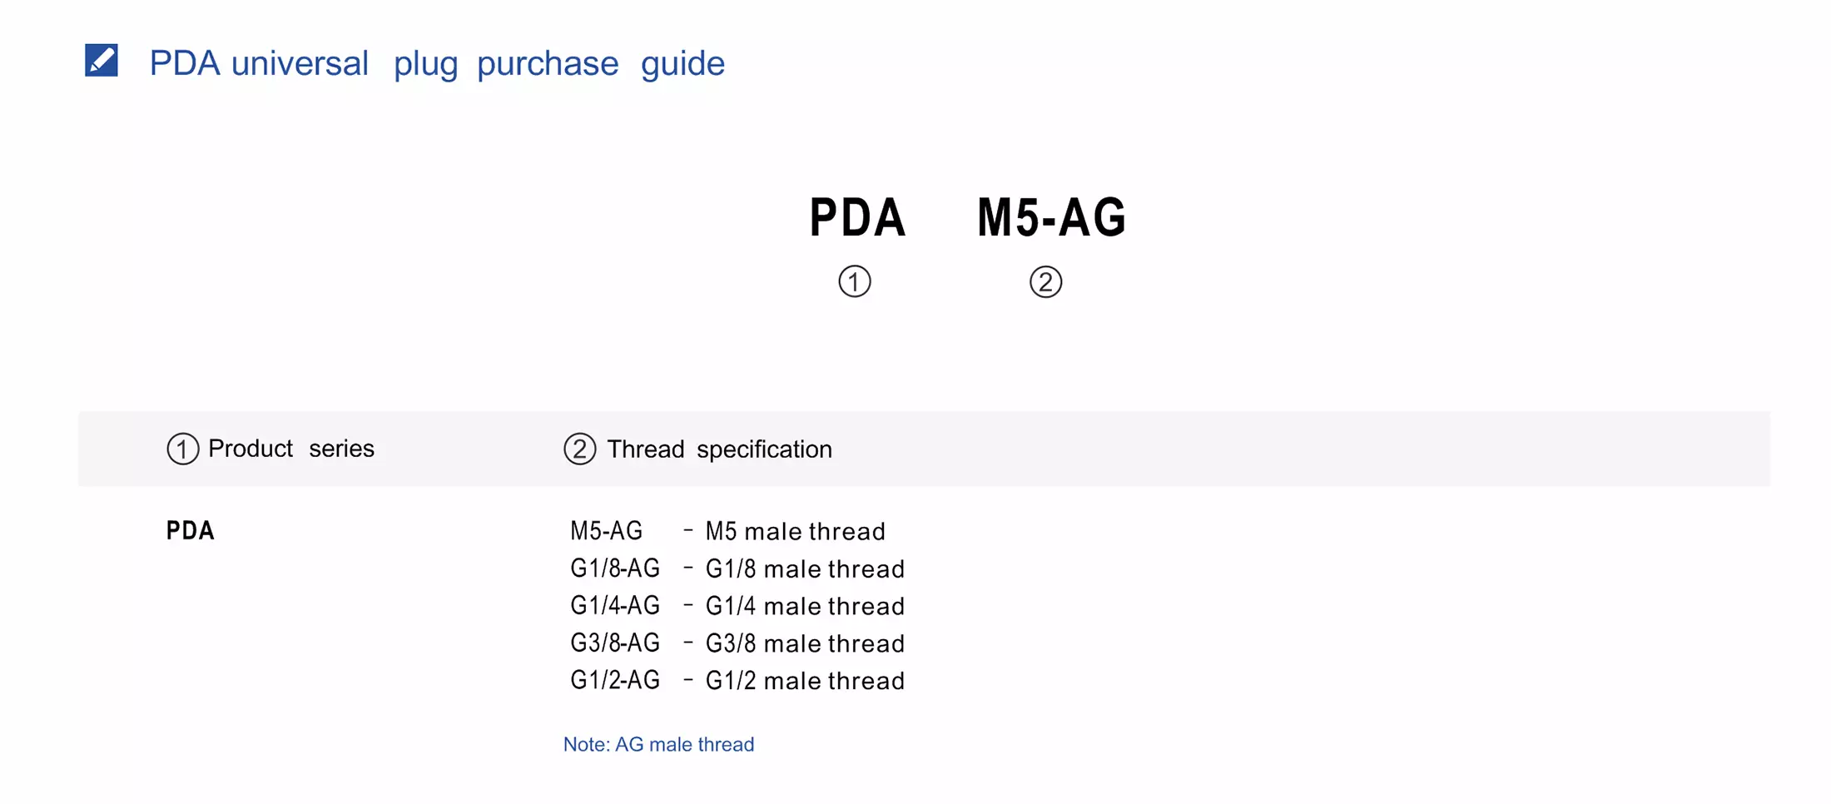Viewport: 1831px width, 804px height.
Task: Select the G1/4-AG thread code
Action: coord(614,606)
